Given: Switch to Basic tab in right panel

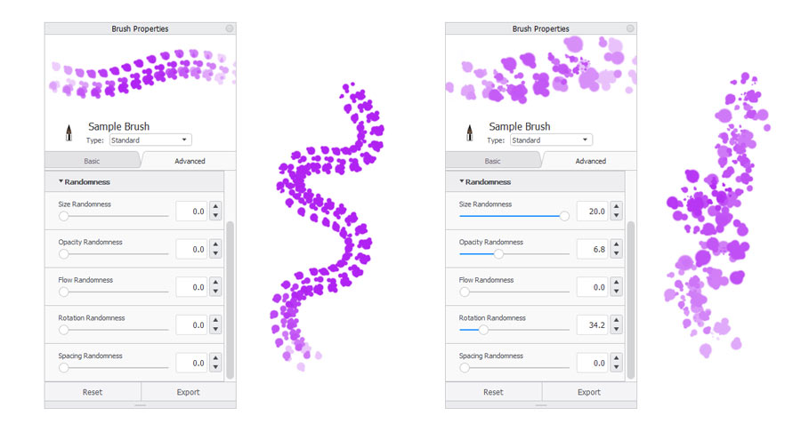Looking at the screenshot, I should point(492,161).
